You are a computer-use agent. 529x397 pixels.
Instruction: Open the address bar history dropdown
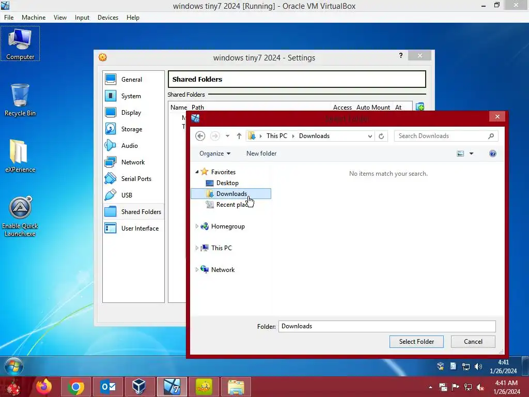(x=370, y=136)
